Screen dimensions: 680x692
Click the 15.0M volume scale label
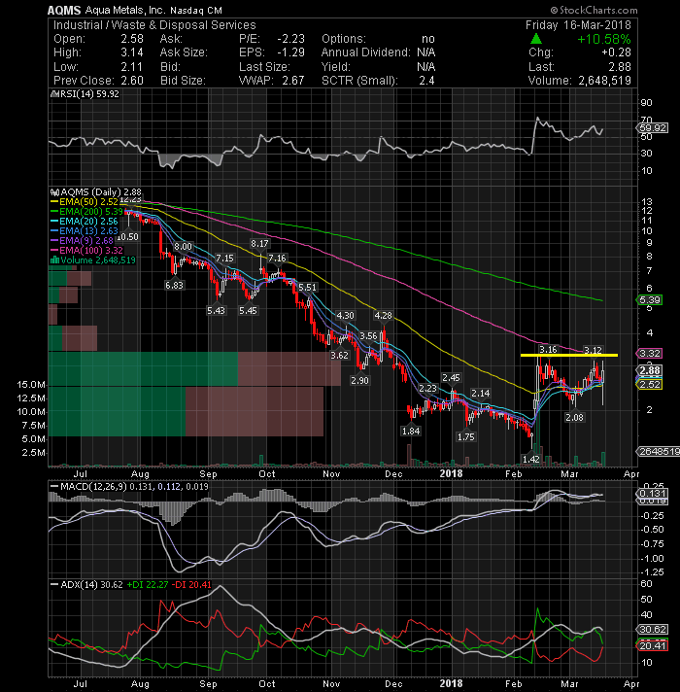(31, 385)
